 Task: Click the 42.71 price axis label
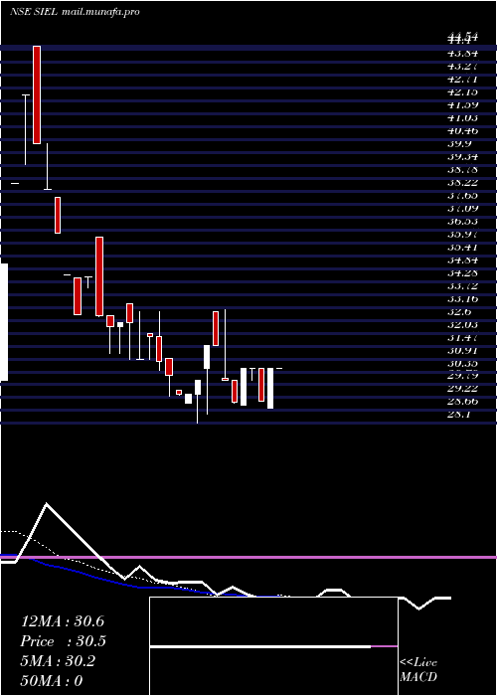click(x=462, y=80)
